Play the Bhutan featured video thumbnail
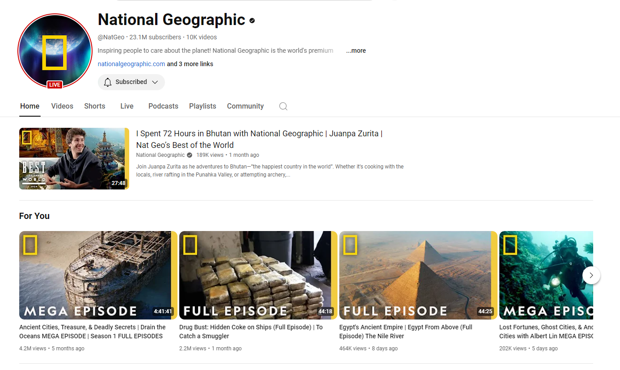This screenshot has height=370, width=620. [x=74, y=159]
